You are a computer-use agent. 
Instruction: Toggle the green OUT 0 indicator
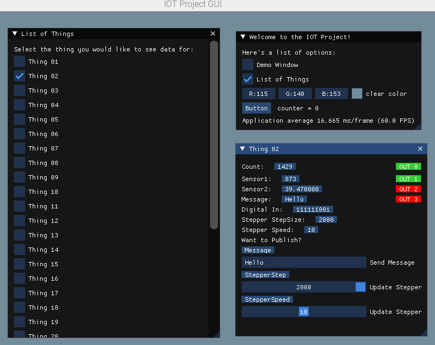(408, 166)
